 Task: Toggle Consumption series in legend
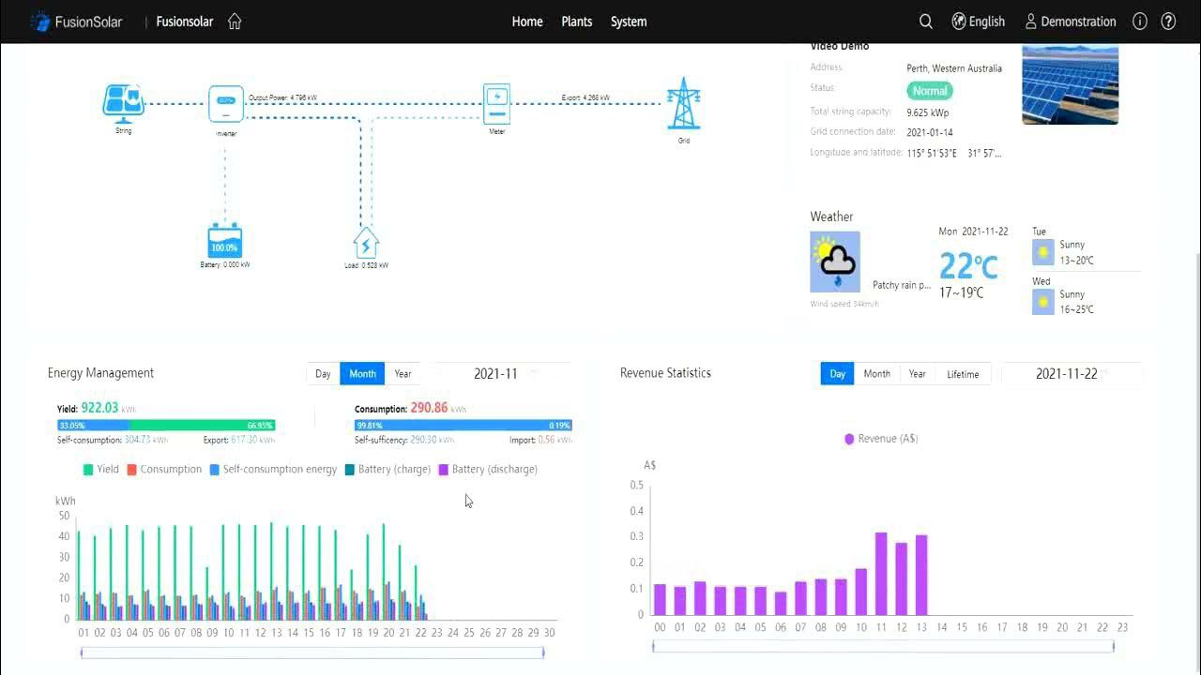click(164, 469)
